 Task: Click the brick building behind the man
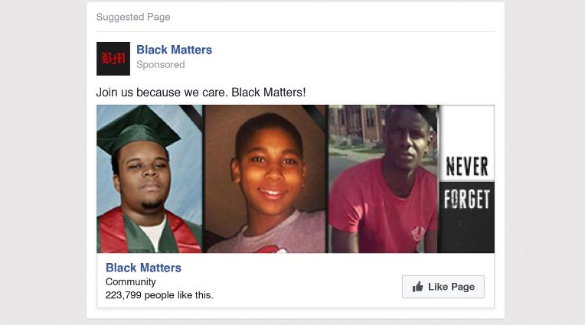pyautogui.click(x=355, y=125)
